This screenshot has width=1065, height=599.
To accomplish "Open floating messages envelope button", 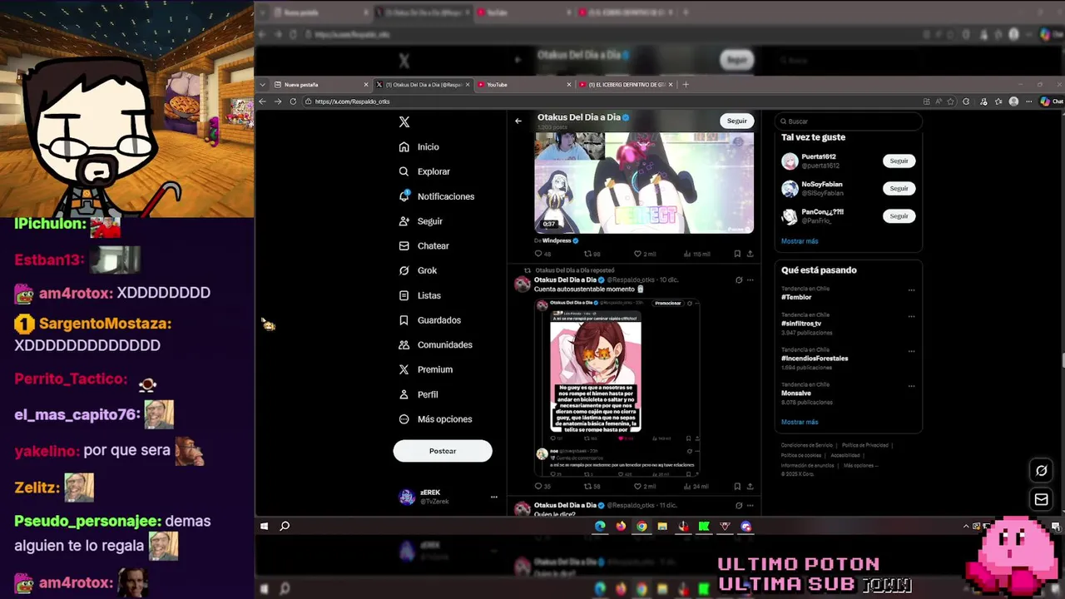I will pyautogui.click(x=1041, y=499).
